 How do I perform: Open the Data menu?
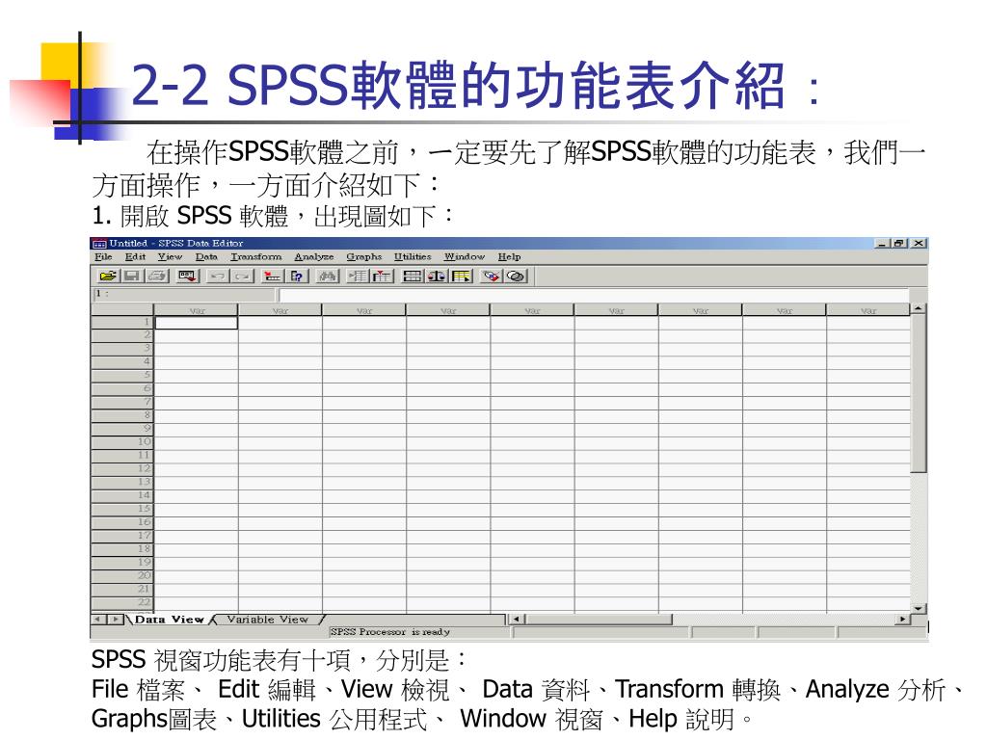tap(206, 256)
